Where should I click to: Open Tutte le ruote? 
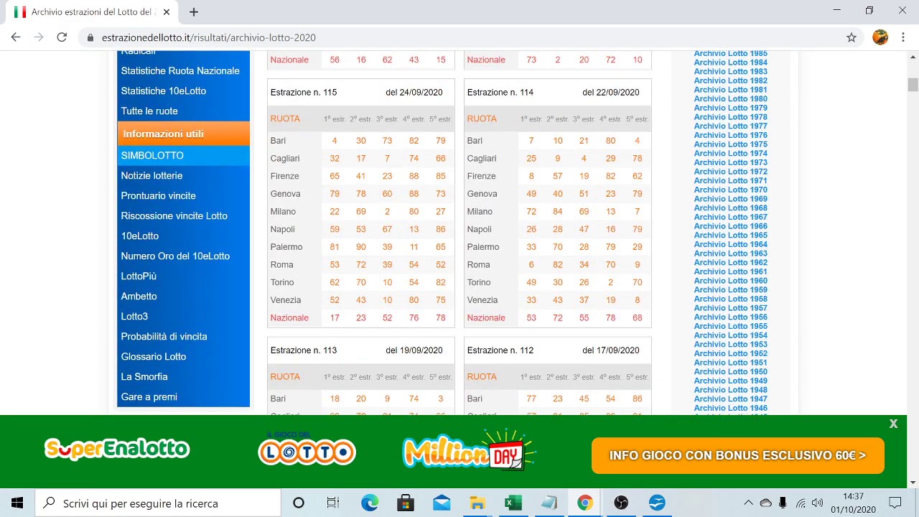[x=149, y=111]
